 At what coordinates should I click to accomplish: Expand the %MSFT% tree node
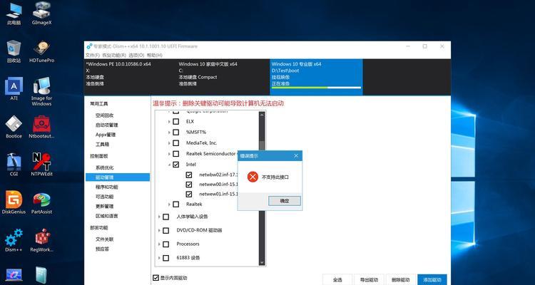coord(169,132)
